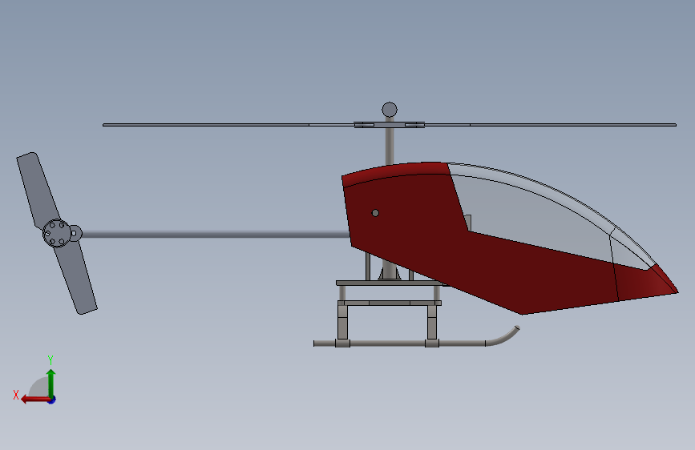Viewport: 695px width, 450px height.
Task: Select the small round hole on cabin side
Action: [375, 213]
